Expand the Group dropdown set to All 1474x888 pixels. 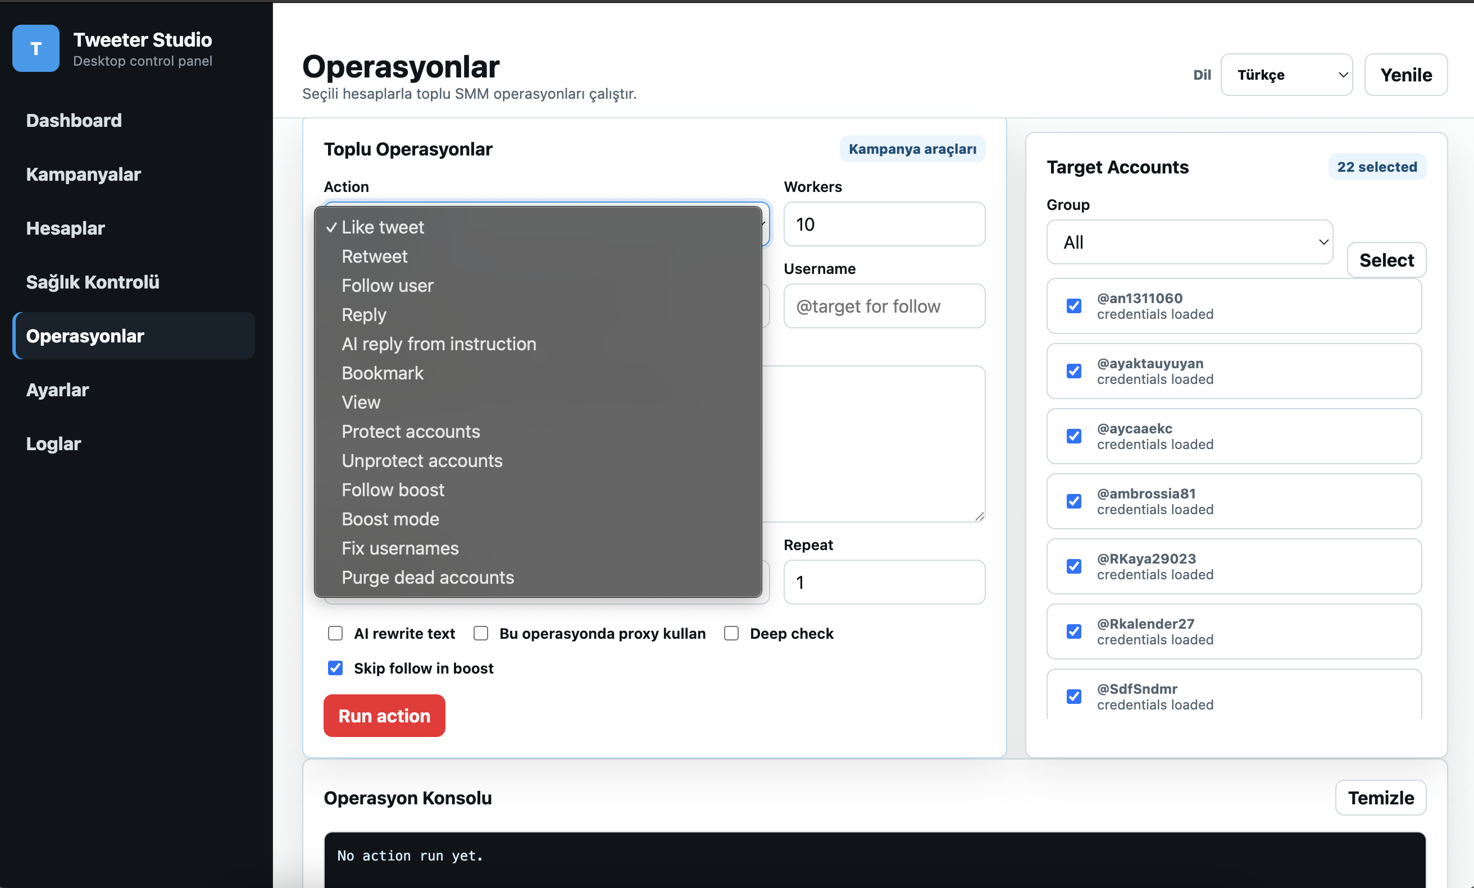point(1189,242)
